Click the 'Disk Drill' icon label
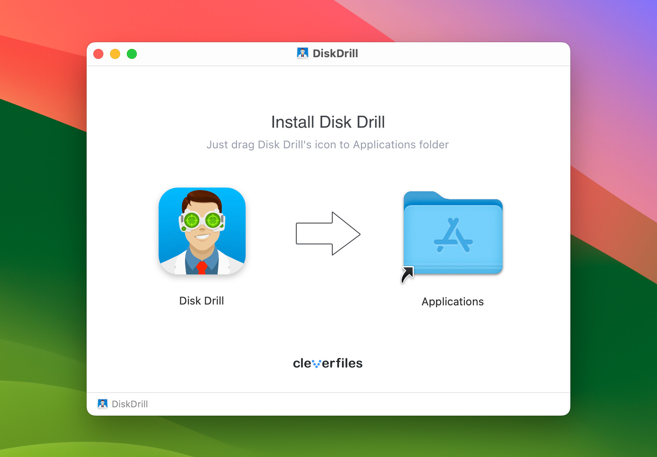This screenshot has width=657, height=457. coord(202,301)
